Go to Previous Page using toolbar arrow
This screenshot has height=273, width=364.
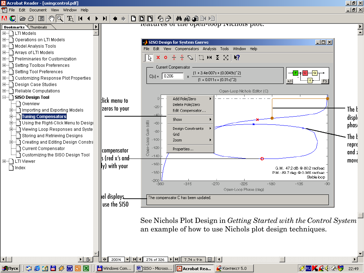(x=89, y=18)
